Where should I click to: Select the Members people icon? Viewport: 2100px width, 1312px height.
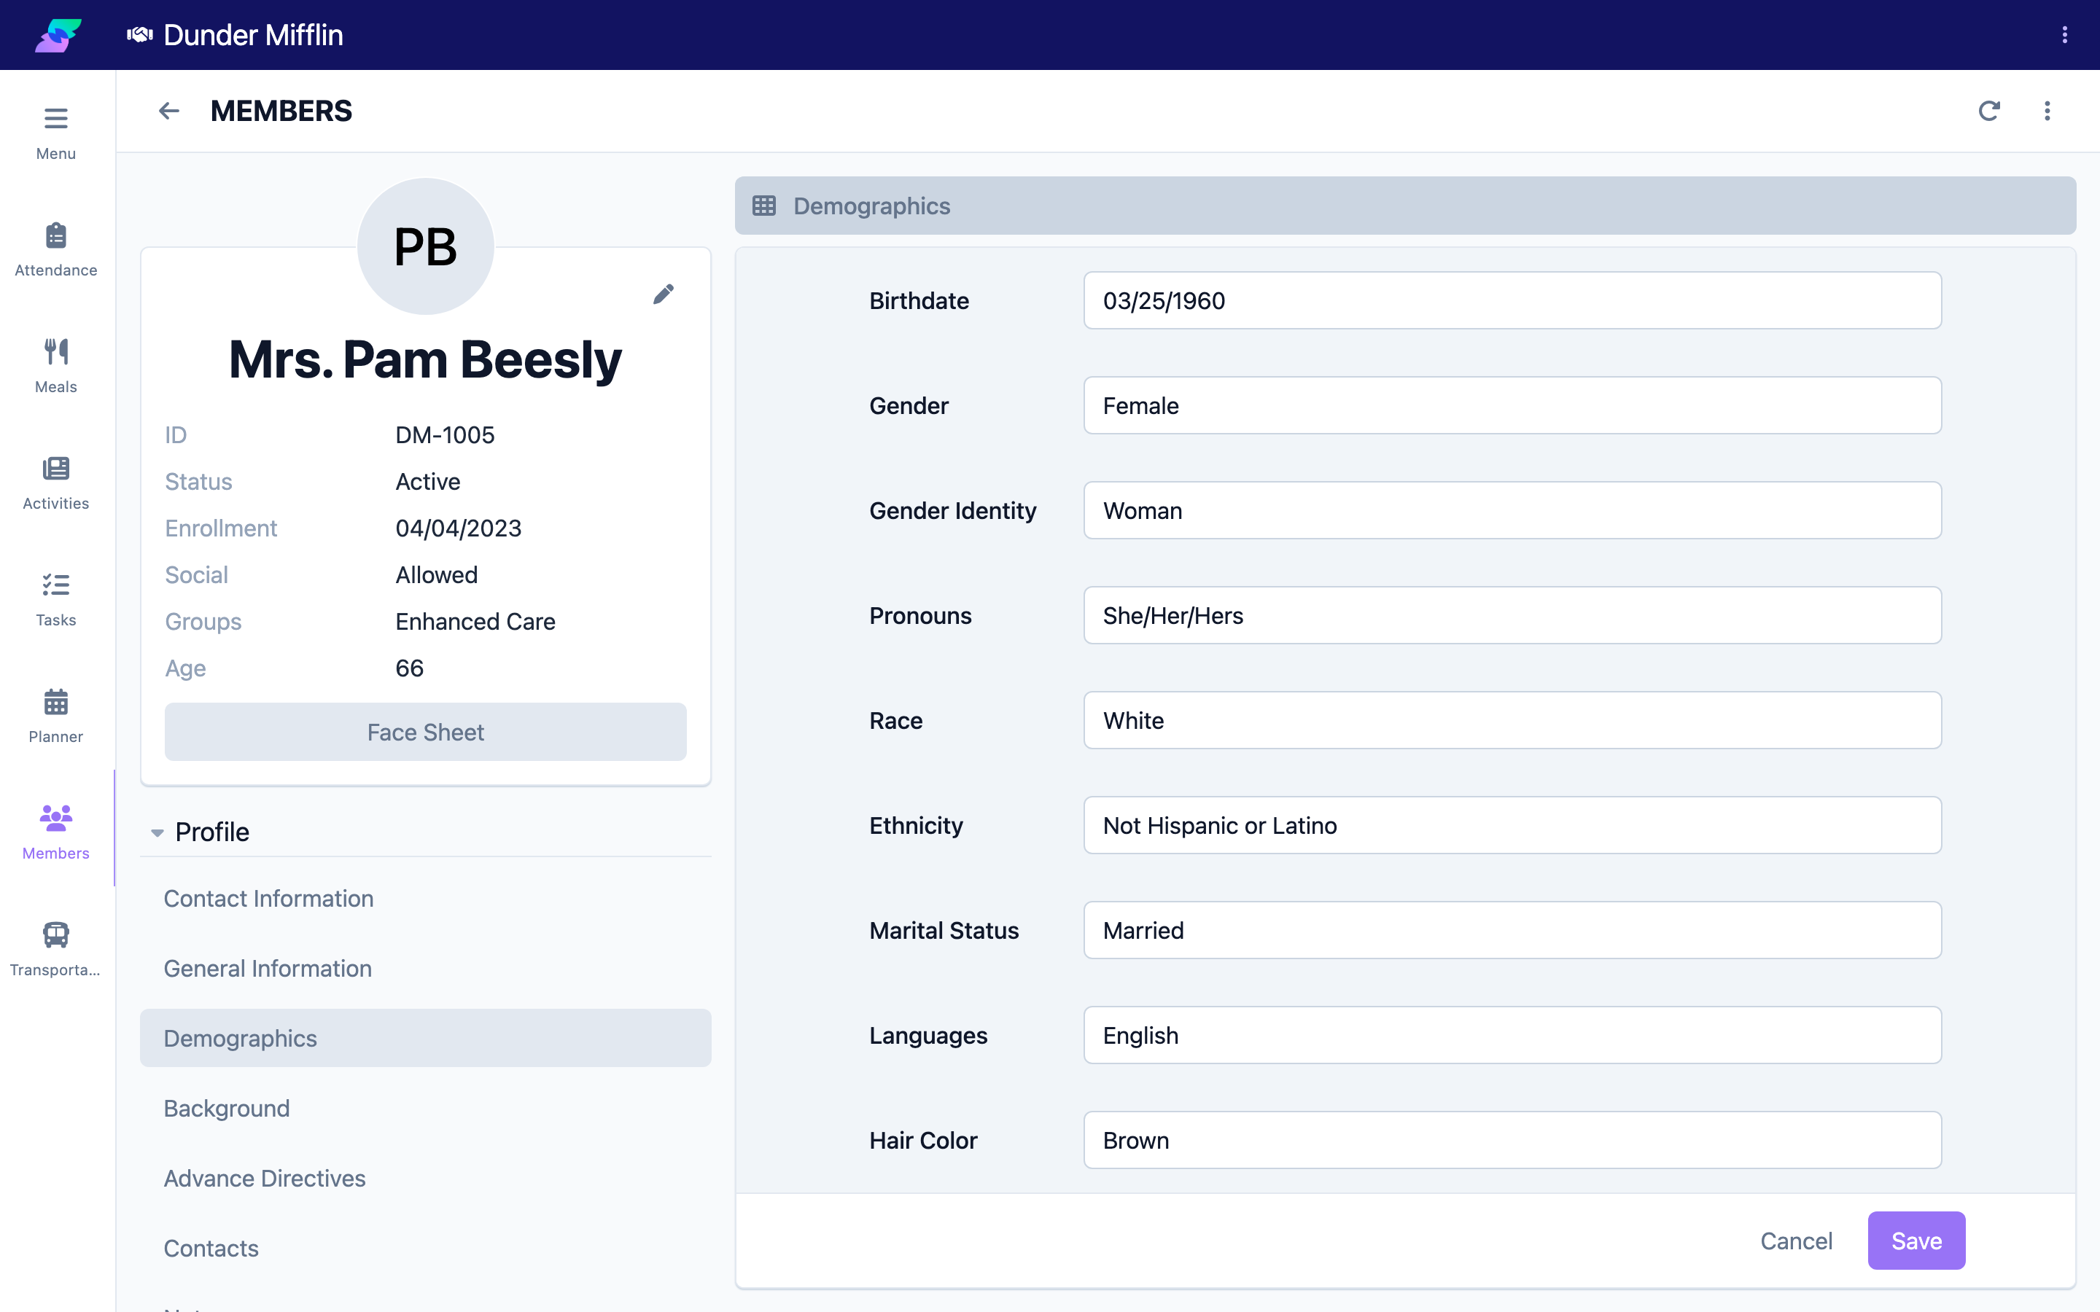[x=55, y=817]
